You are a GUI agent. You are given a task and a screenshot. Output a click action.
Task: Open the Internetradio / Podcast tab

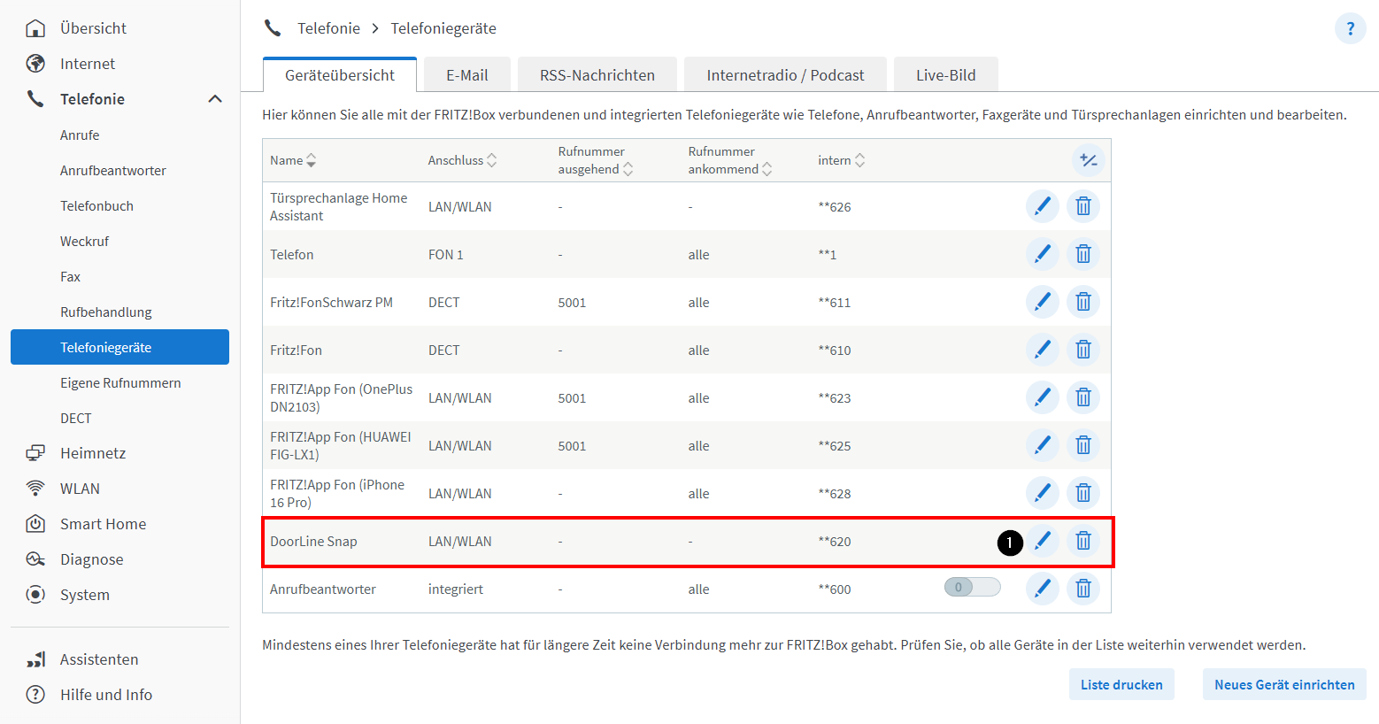pos(784,75)
